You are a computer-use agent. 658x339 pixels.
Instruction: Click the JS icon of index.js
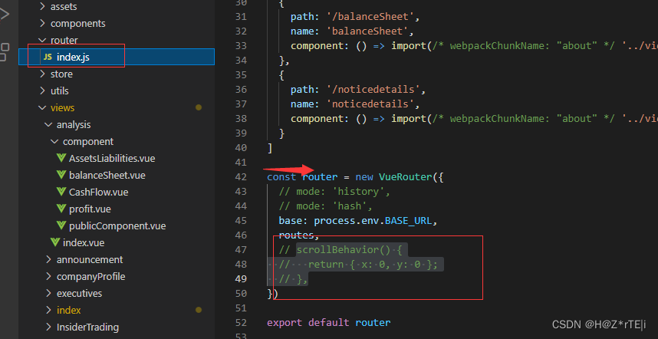48,58
